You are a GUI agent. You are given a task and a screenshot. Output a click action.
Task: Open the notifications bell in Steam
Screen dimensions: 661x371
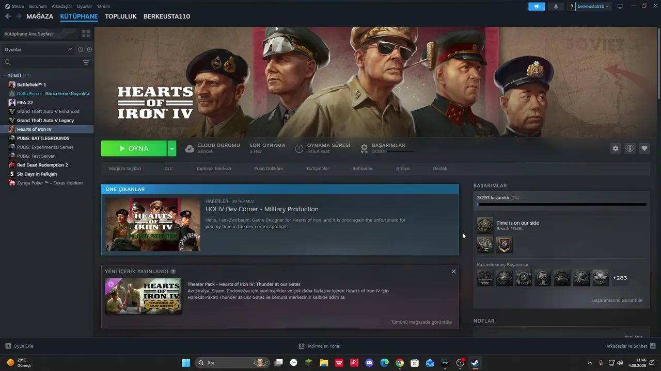pos(556,6)
